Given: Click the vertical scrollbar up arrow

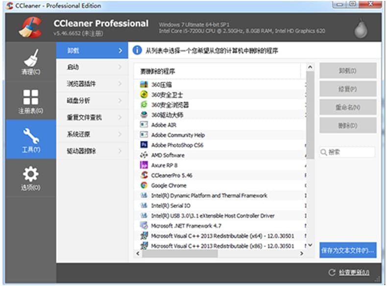Looking at the screenshot, I should click(x=310, y=67).
